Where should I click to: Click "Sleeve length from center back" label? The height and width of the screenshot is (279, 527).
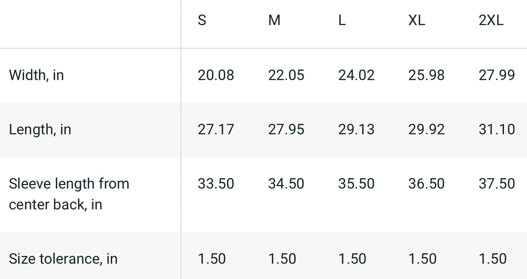69,194
